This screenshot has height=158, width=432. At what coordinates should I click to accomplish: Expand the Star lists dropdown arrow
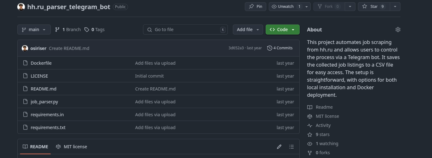(x=395, y=7)
